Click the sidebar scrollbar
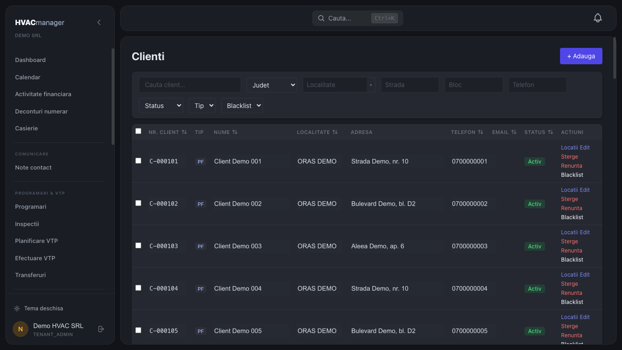The width and height of the screenshot is (622, 350). pos(113,96)
